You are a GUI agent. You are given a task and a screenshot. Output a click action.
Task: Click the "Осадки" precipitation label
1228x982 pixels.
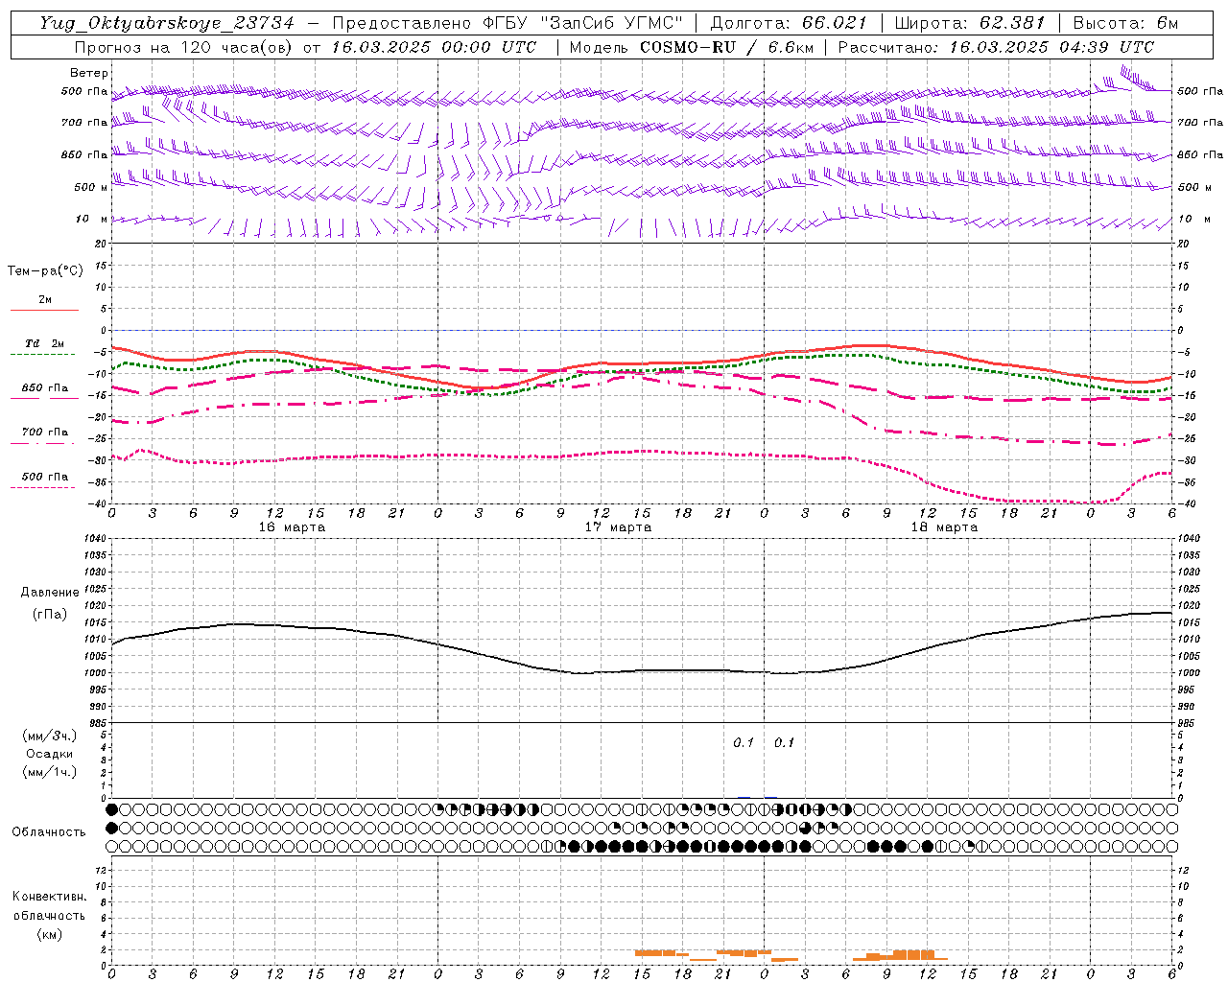click(49, 754)
